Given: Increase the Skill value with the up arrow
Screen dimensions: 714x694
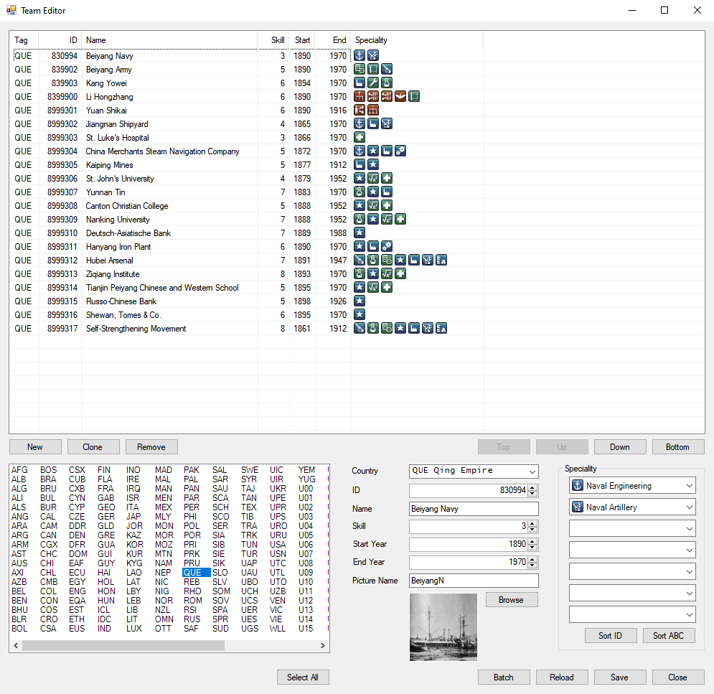Looking at the screenshot, I should pos(532,523).
